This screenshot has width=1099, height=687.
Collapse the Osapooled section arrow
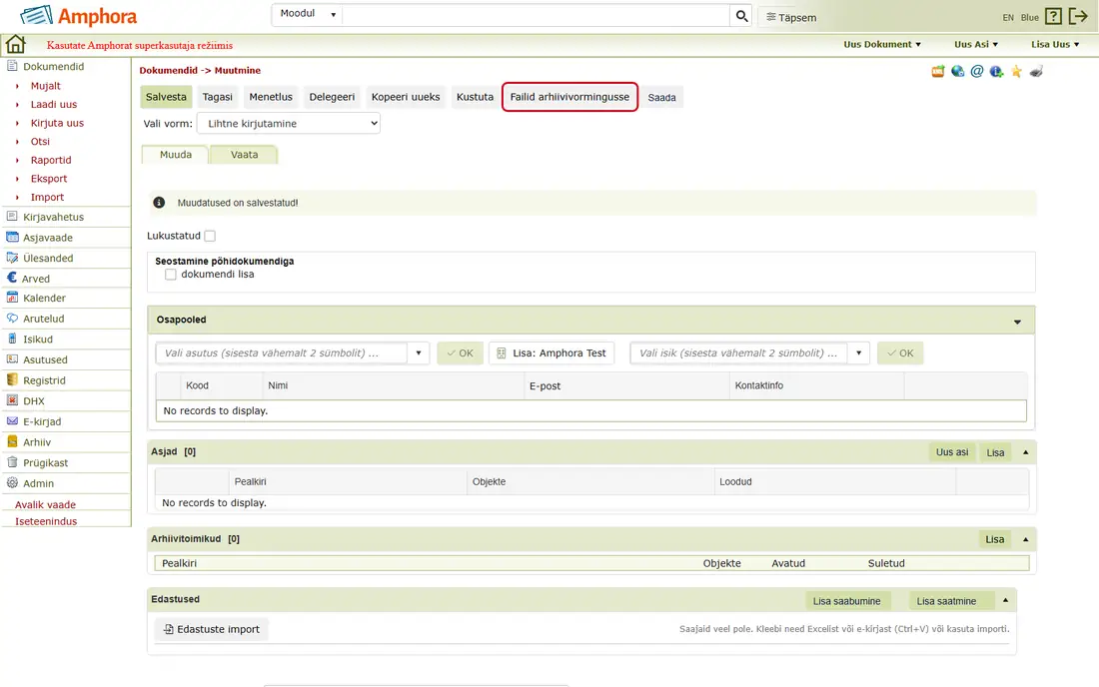1017,323
